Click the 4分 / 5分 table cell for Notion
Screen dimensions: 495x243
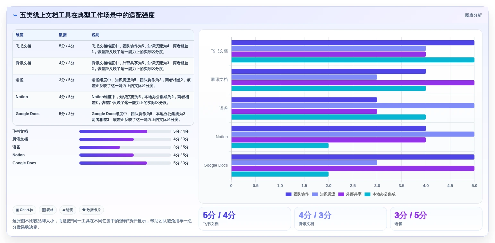point(67,97)
